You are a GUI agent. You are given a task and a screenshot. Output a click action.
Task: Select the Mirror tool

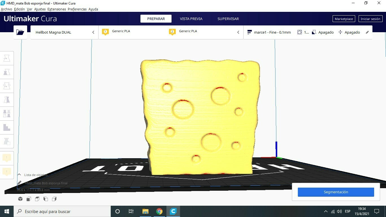(7, 99)
